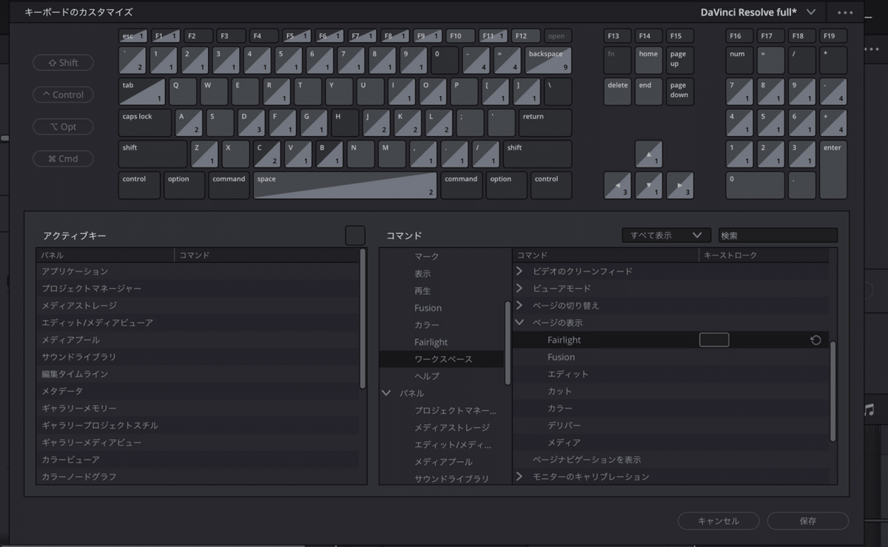The image size is (888, 547).
Task: Click the パネル column header
Action: click(106, 255)
